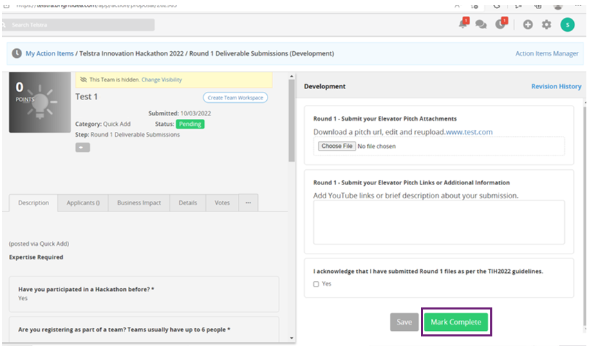
Task: Switch to the Applicants tab
Action: 83,203
